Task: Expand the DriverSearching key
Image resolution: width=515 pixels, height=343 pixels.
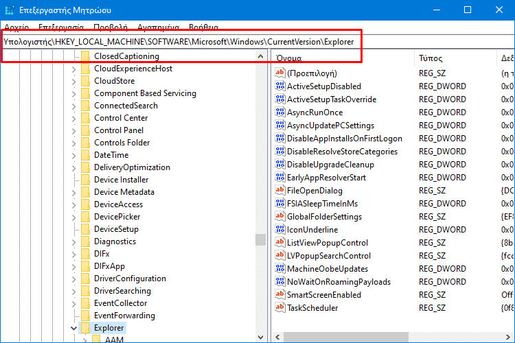Action: point(74,292)
